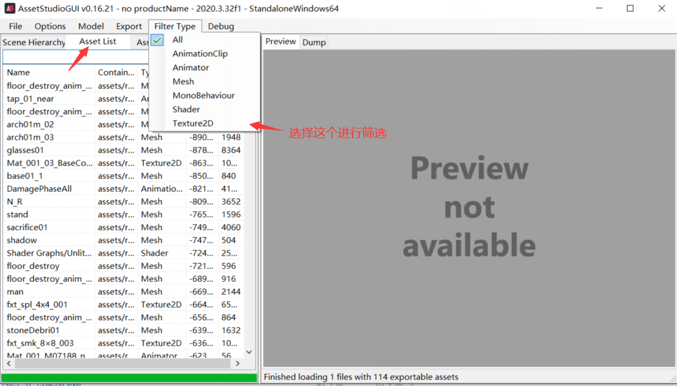Open the File menu
Viewport: 677px width, 386px height.
click(16, 26)
